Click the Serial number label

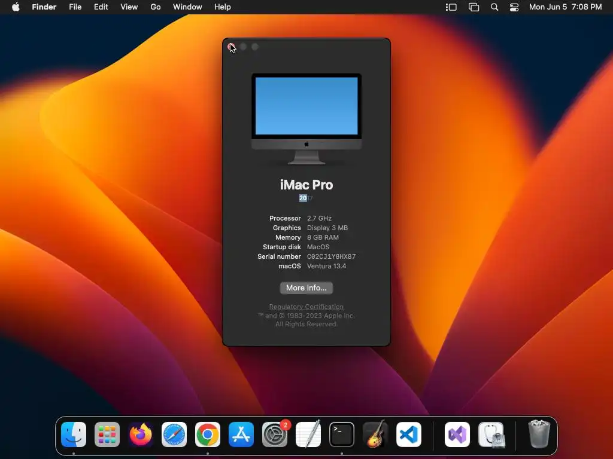pos(279,257)
